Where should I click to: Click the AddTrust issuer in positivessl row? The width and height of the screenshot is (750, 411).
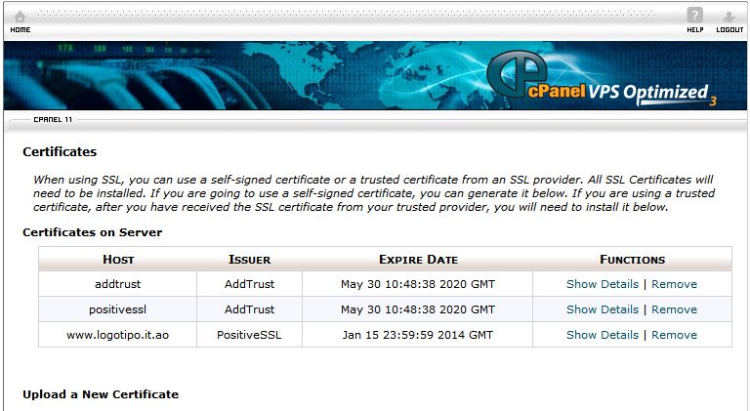pos(249,309)
